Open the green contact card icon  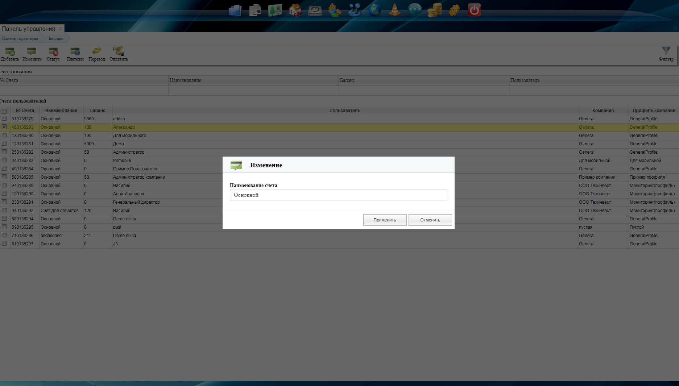[x=275, y=10]
